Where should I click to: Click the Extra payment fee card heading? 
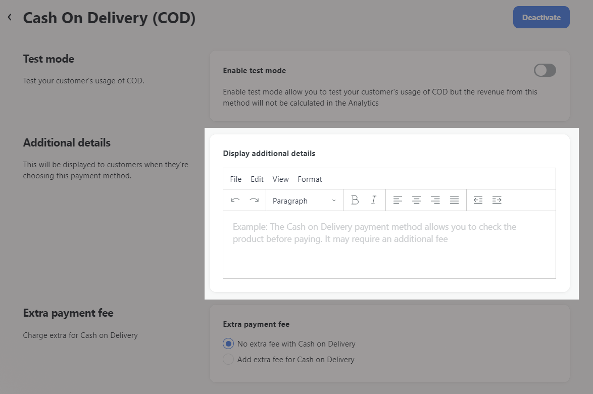point(256,324)
